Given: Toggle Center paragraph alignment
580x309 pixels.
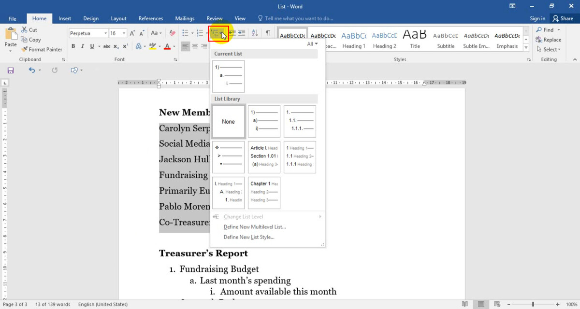Looking at the screenshot, I should pyautogui.click(x=195, y=46).
